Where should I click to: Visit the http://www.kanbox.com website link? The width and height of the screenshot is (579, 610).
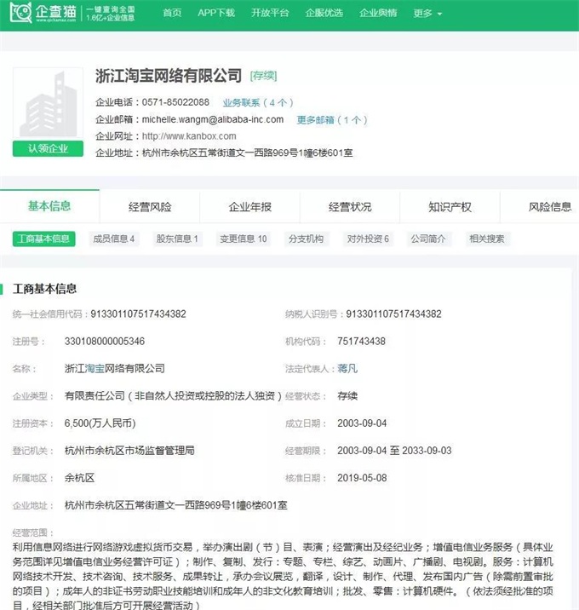click(x=189, y=136)
